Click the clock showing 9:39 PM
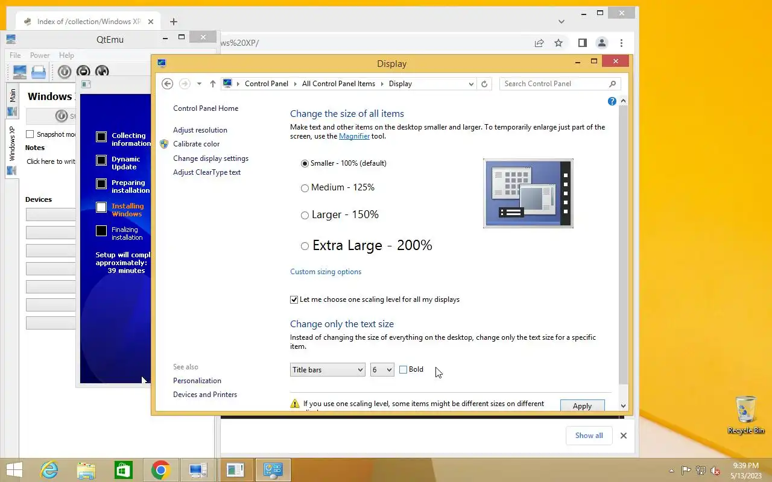 [x=746, y=466]
